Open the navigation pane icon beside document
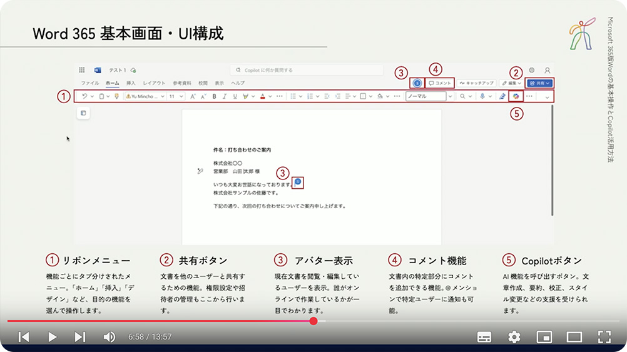 [x=83, y=113]
